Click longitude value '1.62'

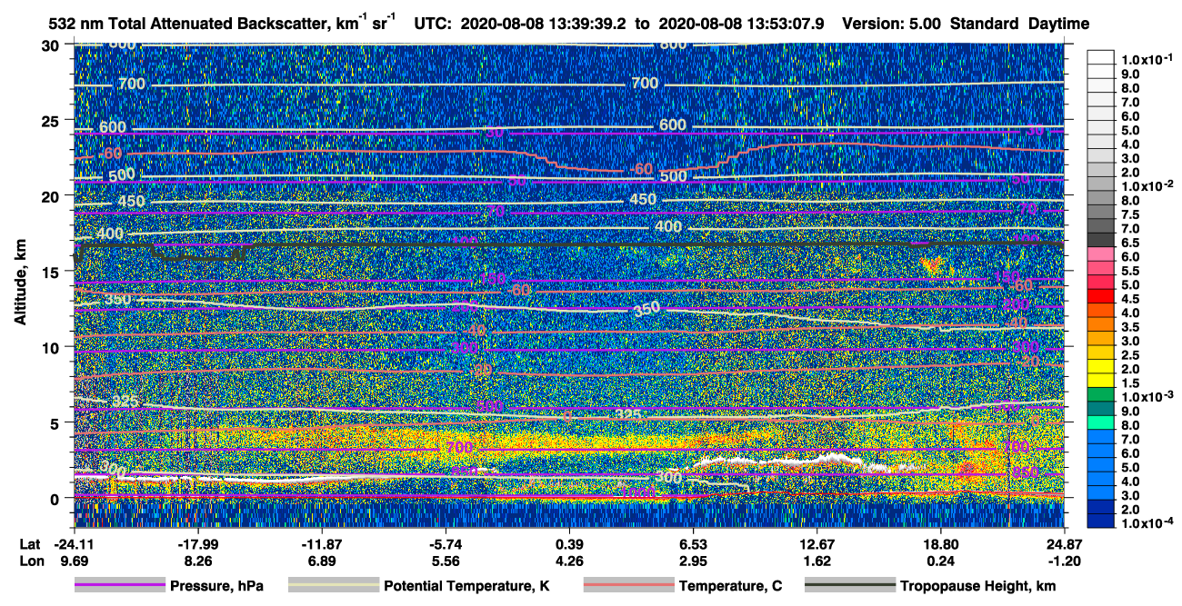click(816, 561)
